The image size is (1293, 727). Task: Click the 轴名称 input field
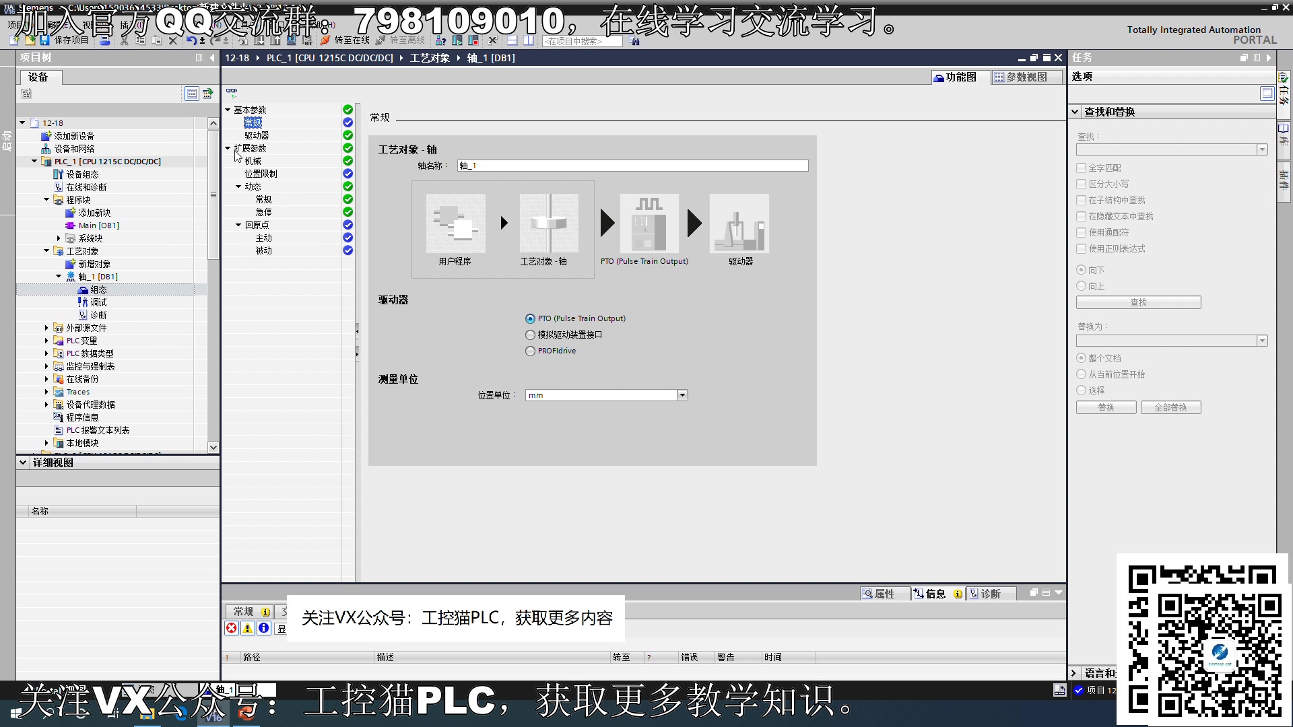tap(632, 166)
